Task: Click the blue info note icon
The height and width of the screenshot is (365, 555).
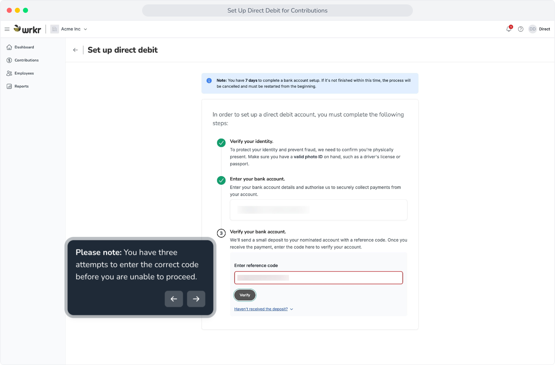Action: point(209,80)
